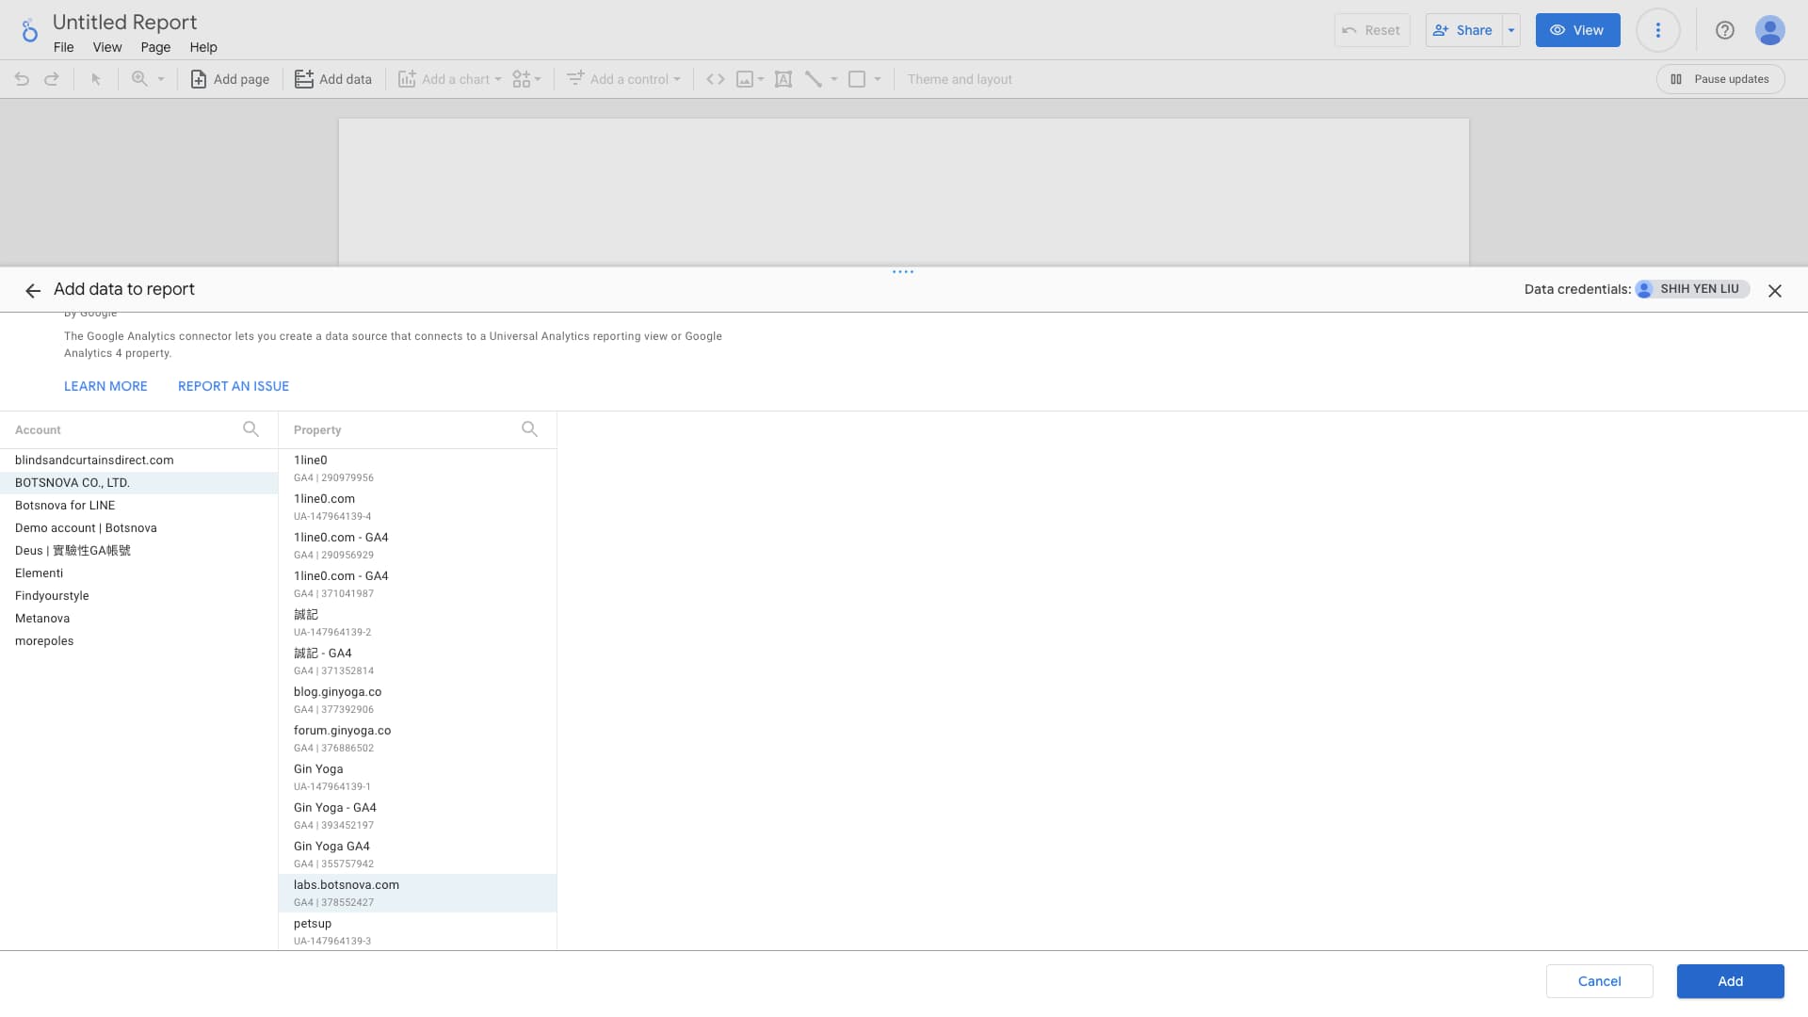Click the Property column search icon
1808x1017 pixels.
pyautogui.click(x=530, y=429)
